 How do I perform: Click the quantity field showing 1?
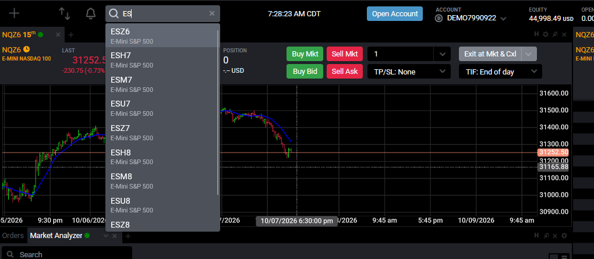(401, 54)
